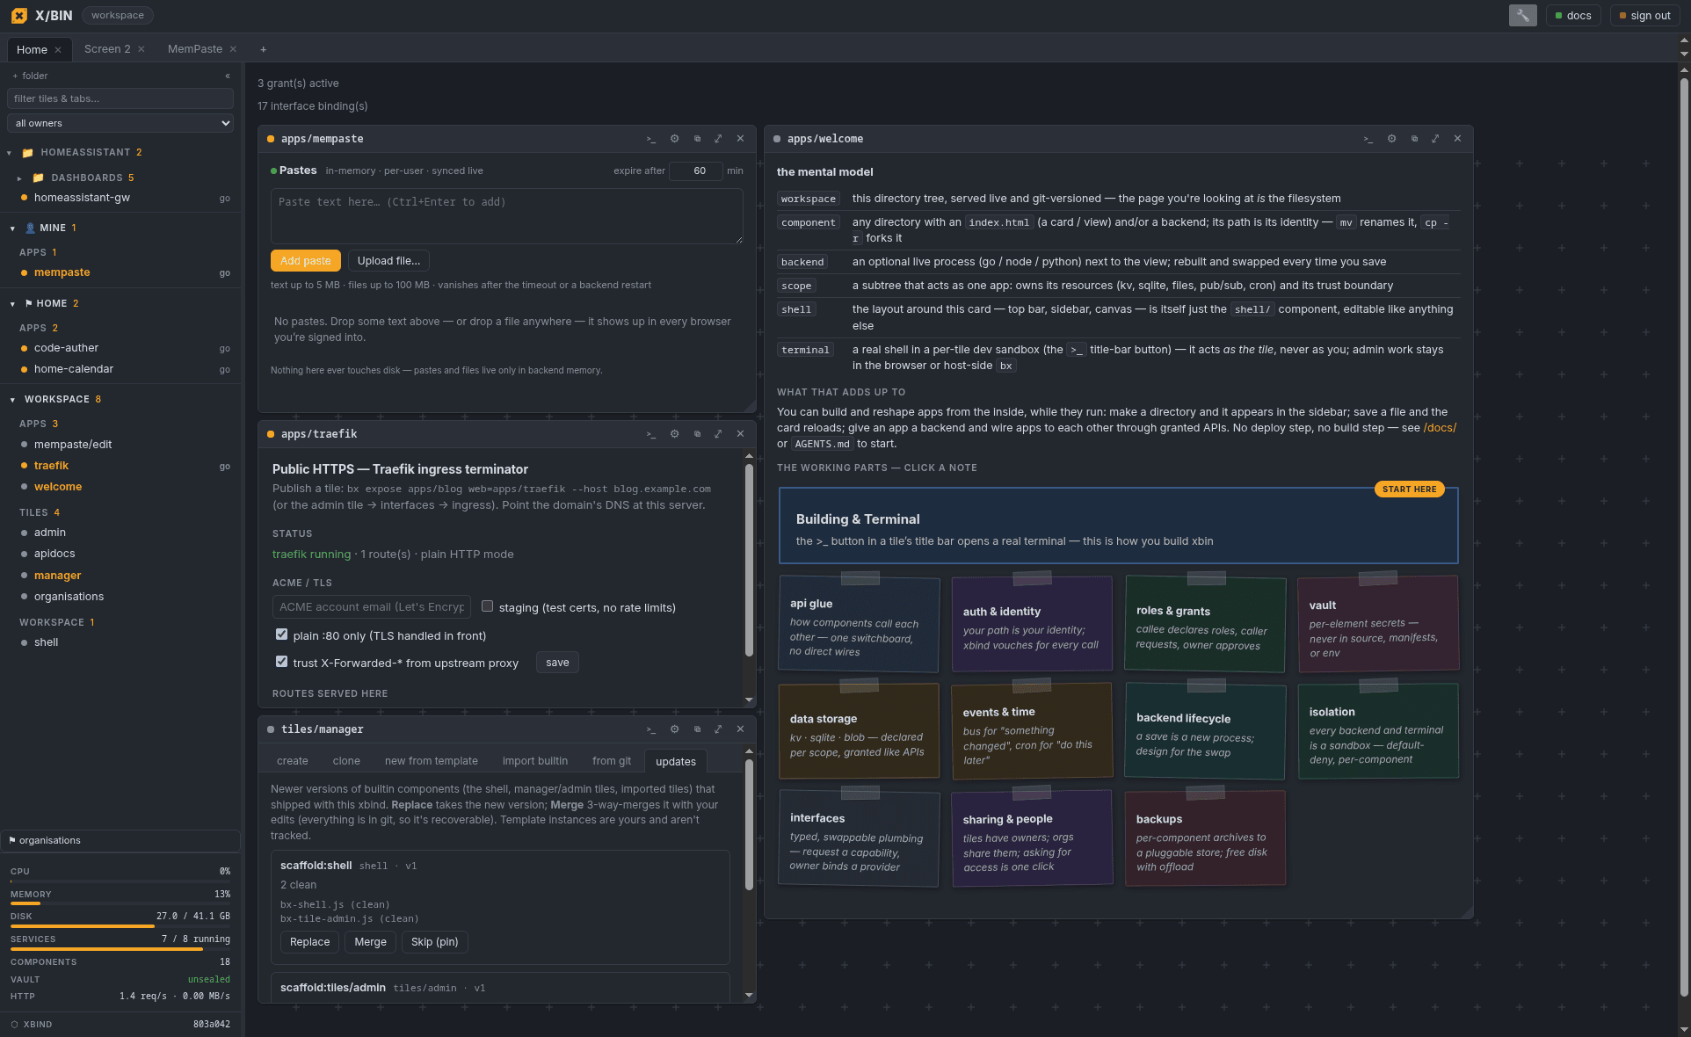
Task: Open the import builtin tab
Action: pos(535,761)
